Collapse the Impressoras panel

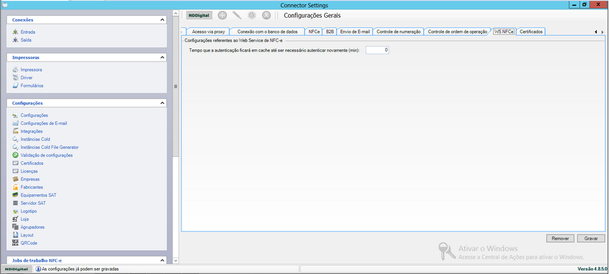pyautogui.click(x=162, y=58)
